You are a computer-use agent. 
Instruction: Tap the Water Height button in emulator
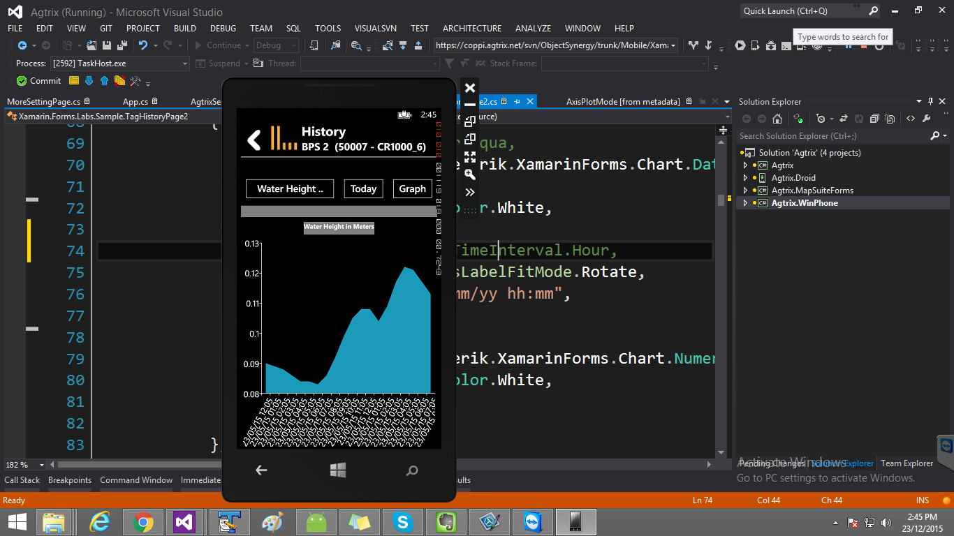tap(290, 188)
